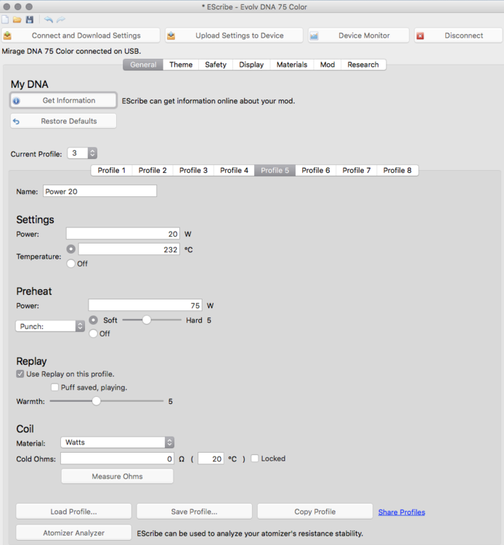Select the Profile 2 tab
Image resolution: width=504 pixels, height=545 pixels.
[153, 170]
